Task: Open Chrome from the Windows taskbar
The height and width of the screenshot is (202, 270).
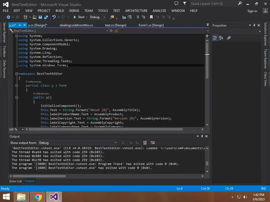Action: [x=38, y=197]
